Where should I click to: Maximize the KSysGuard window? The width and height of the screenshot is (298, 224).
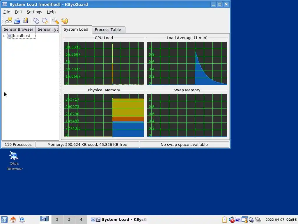[x=220, y=4]
